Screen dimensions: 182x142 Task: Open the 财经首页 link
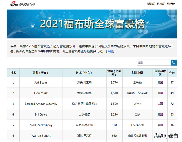pyautogui.click(x=151, y=4)
